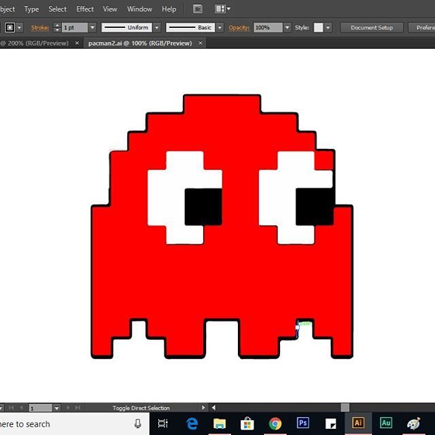Close the 200% (RGB/Preview) document tab
This screenshot has height=435, width=435.
(x=77, y=43)
